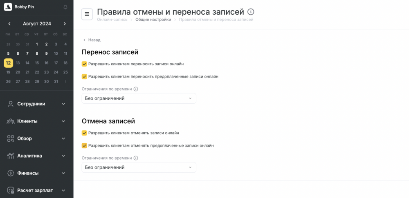409x198 pixels.
Task: Click the Аналитика chart icon
Action: point(11,156)
